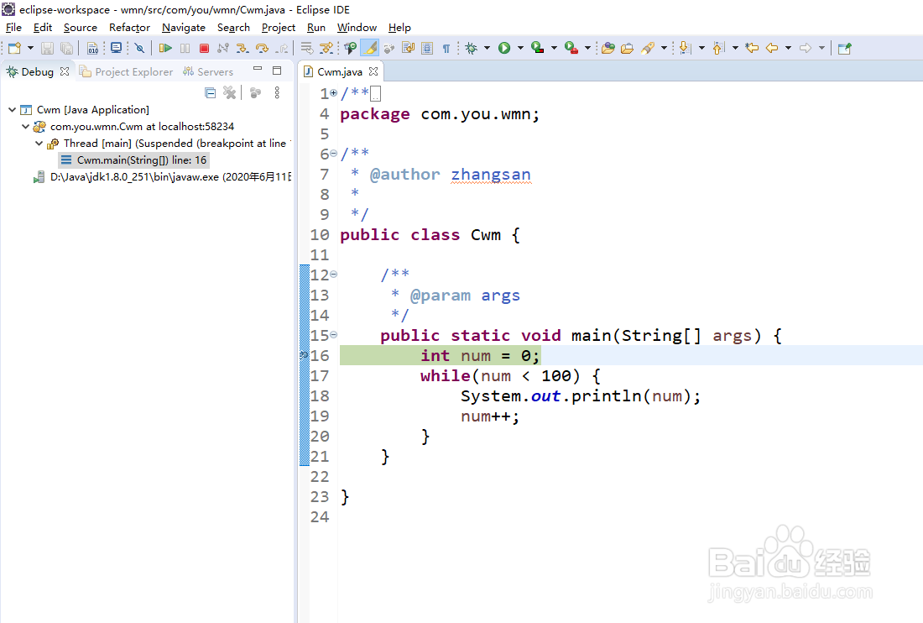Toggle the breakpoint on line 16

click(x=304, y=355)
